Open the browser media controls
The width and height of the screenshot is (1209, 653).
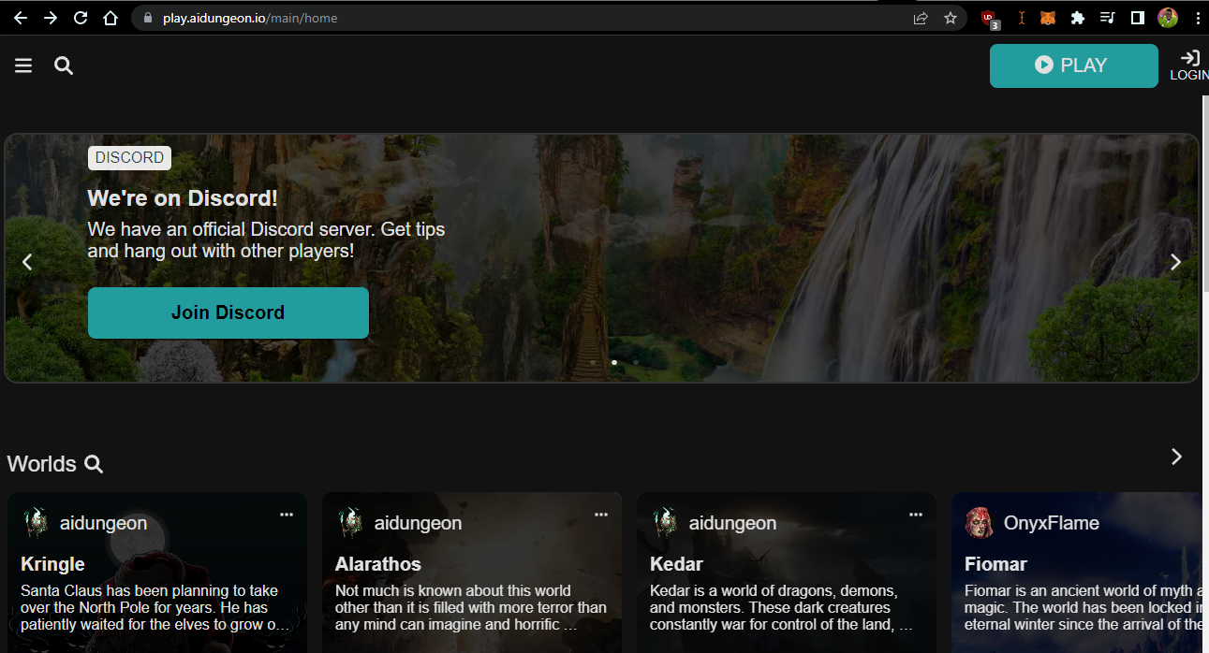tap(1108, 18)
